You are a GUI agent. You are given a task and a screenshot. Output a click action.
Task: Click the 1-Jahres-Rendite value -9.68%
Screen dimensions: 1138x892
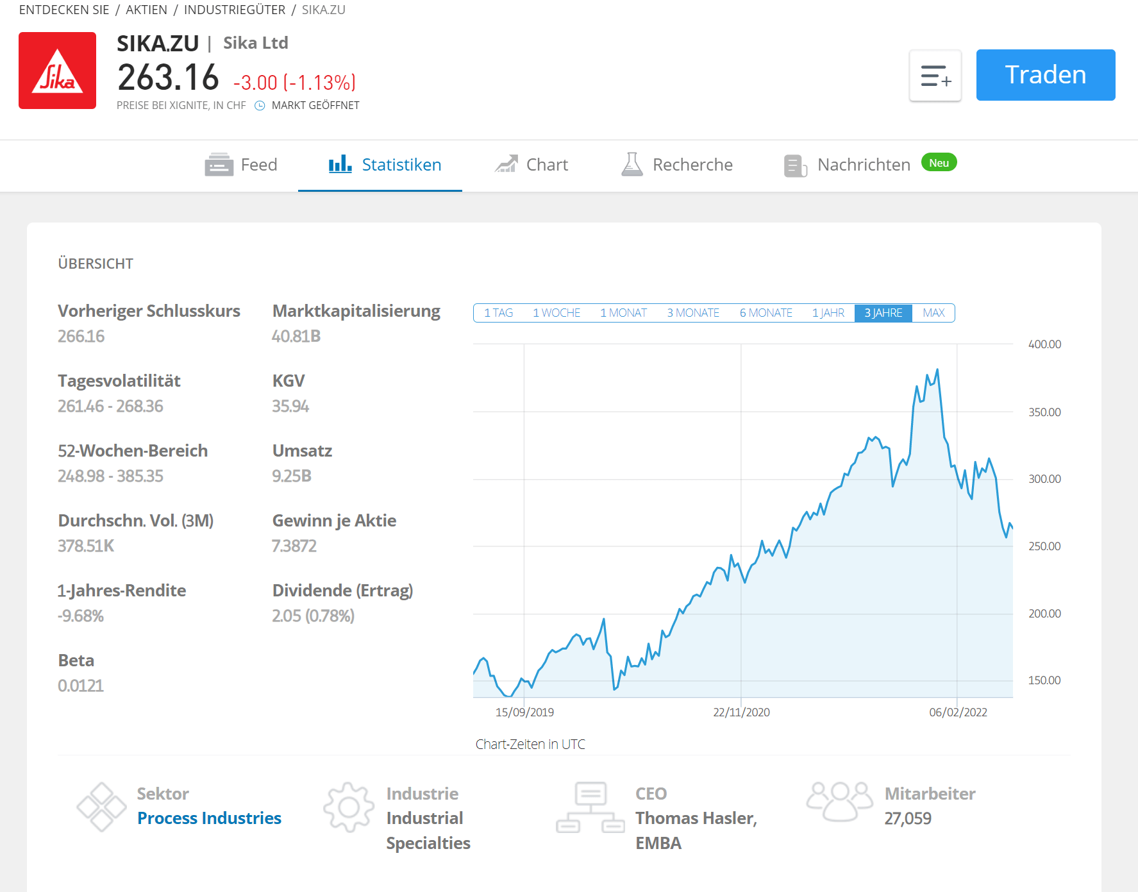click(81, 616)
